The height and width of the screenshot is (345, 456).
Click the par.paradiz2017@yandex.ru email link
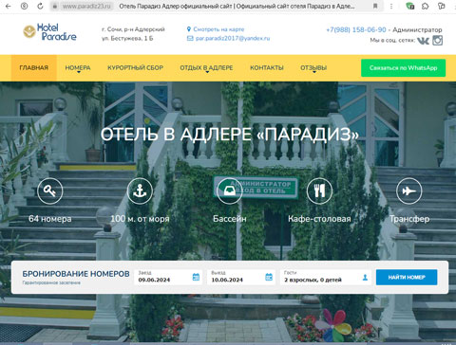click(x=233, y=38)
